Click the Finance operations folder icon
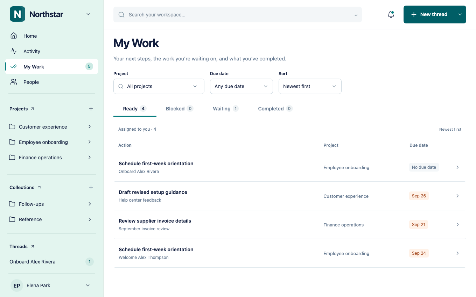This screenshot has height=297, width=476. pos(12,157)
